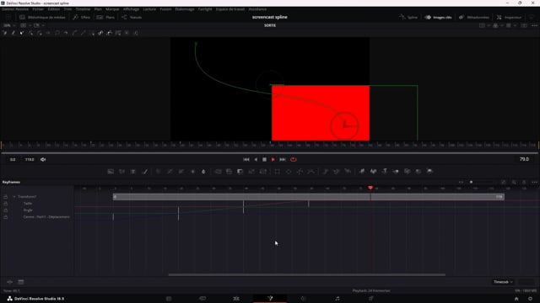Image resolution: width=540 pixels, height=303 pixels.
Task: Open the Media page icon
Action: [x=169, y=299]
